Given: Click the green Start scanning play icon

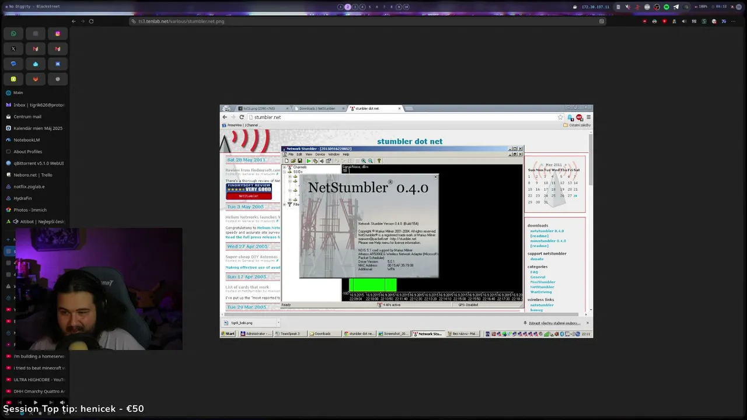Looking at the screenshot, I should pos(308,161).
